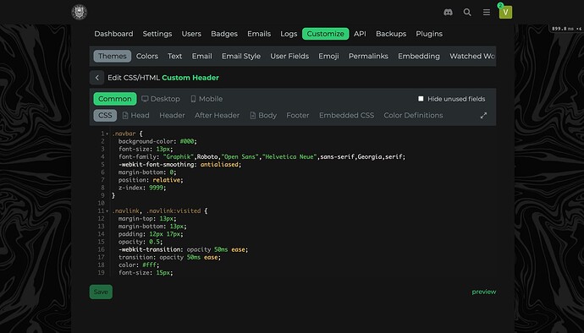The image size is (584, 333).
Task: Switch to the Mobile target tab
Action: pos(207,99)
